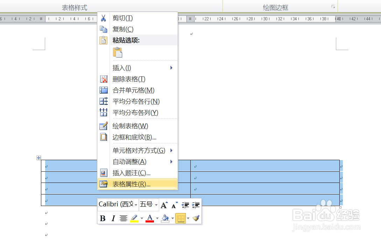Apply red font color
Image resolution: width=381 pixels, height=240 pixels.
pyautogui.click(x=150, y=218)
